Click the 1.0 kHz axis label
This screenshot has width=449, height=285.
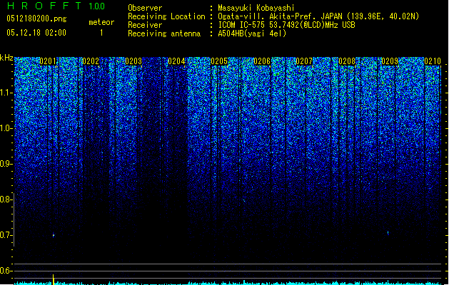pos(6,128)
